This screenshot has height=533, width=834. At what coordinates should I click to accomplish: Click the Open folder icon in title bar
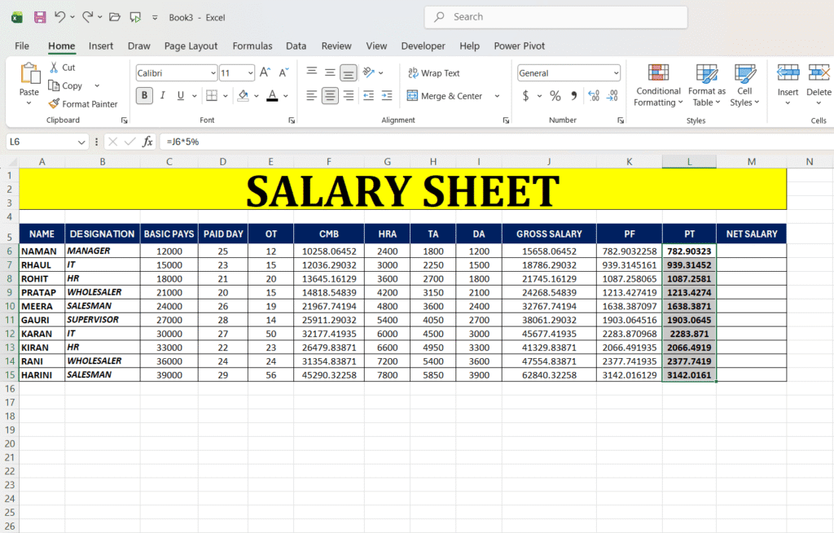click(114, 17)
